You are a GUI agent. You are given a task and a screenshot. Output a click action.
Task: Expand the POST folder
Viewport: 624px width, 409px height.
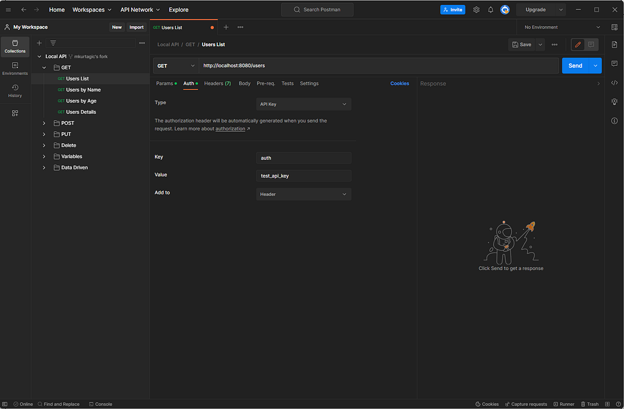tap(44, 124)
